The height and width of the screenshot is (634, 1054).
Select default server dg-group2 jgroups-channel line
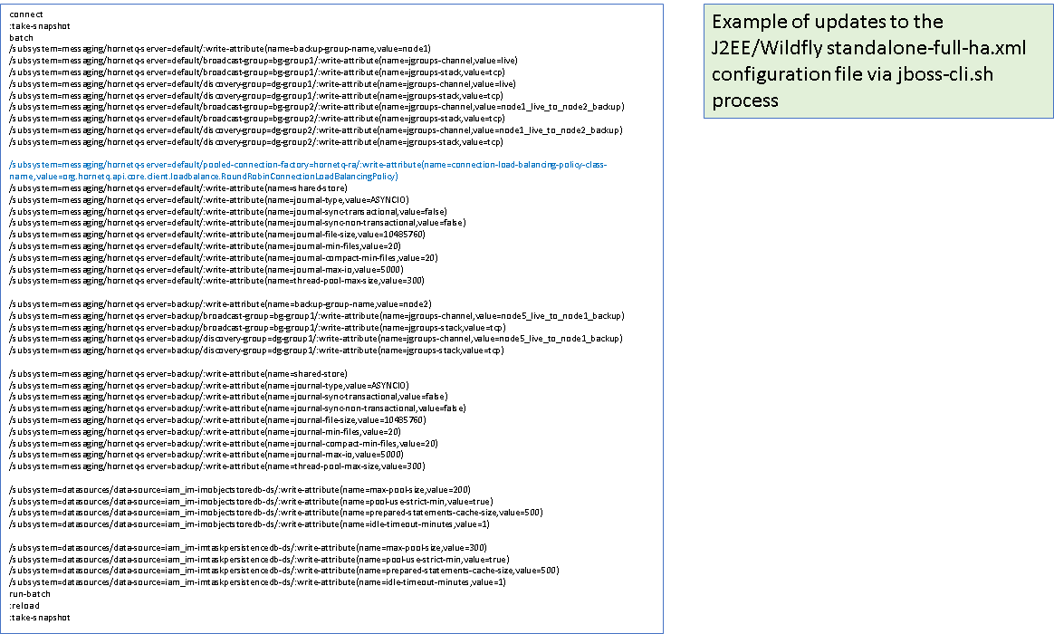316,130
